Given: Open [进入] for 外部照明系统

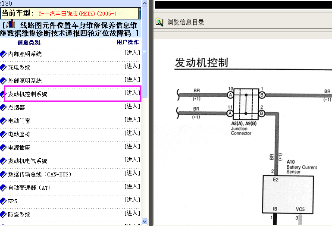Looking at the screenshot, I should pos(132,79).
